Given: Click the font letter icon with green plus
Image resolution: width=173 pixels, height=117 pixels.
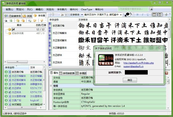Looking at the screenshot, I should 30,20.
